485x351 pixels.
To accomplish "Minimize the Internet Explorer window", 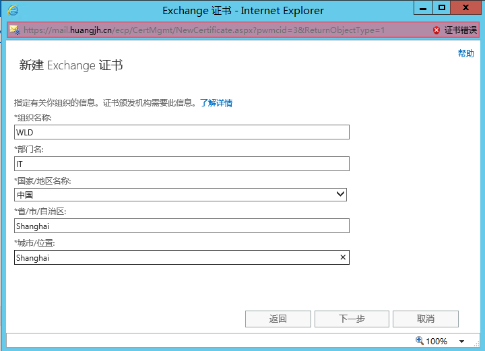I will pyautogui.click(x=423, y=7).
